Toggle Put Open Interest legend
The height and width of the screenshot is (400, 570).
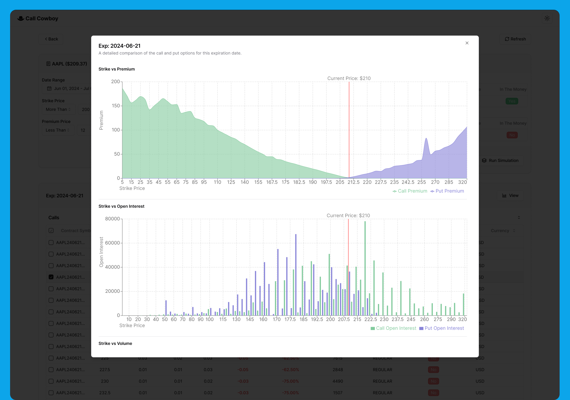pyautogui.click(x=441, y=328)
